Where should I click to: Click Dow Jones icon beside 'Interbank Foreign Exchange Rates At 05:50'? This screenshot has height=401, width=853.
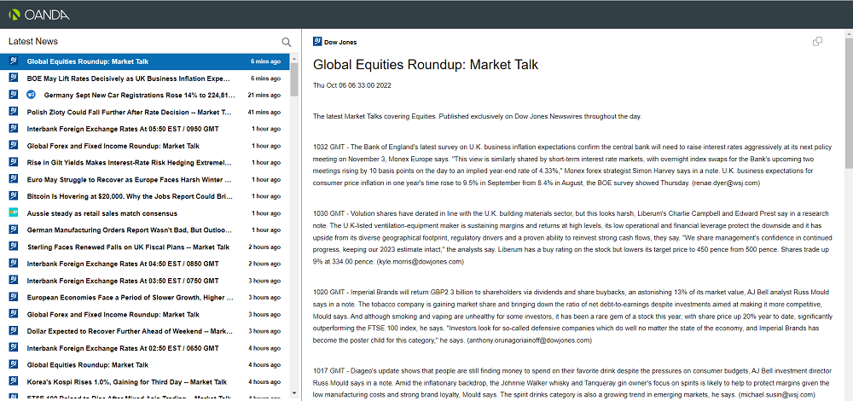click(14, 129)
